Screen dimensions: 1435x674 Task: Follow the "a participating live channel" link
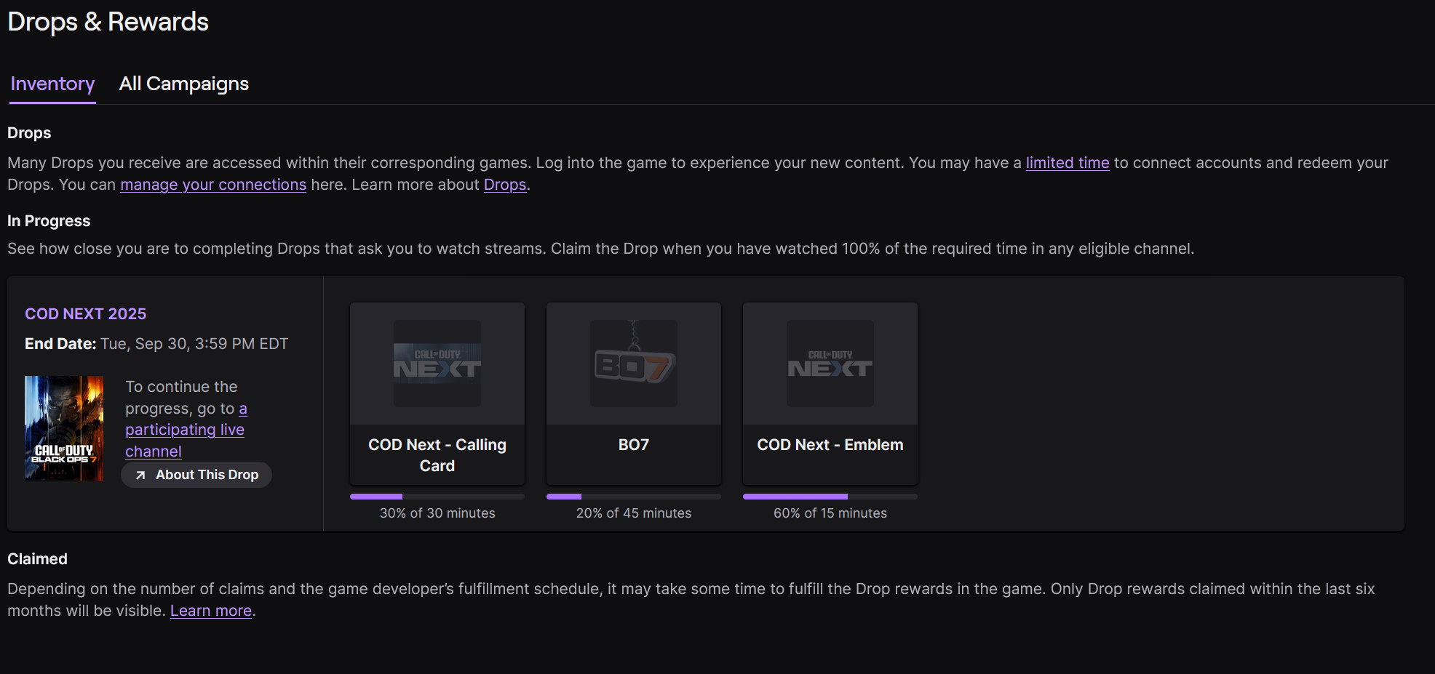[x=184, y=430]
